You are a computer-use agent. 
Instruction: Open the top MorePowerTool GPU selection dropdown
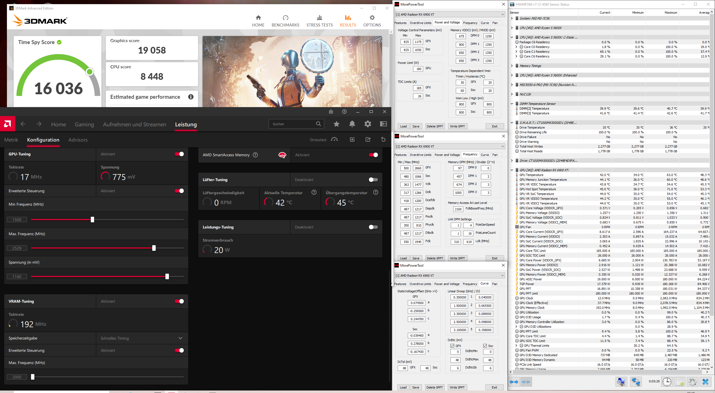click(x=450, y=15)
